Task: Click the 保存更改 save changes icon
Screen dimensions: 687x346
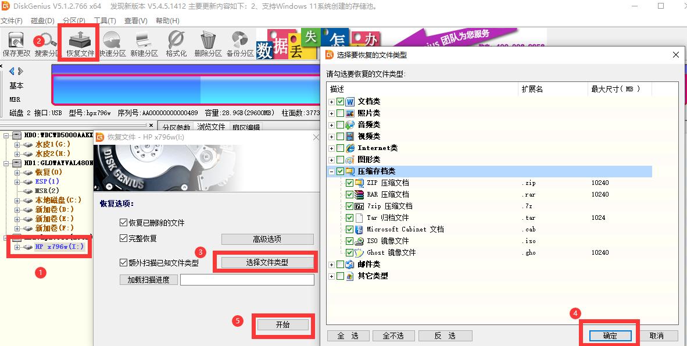Action: coord(16,42)
